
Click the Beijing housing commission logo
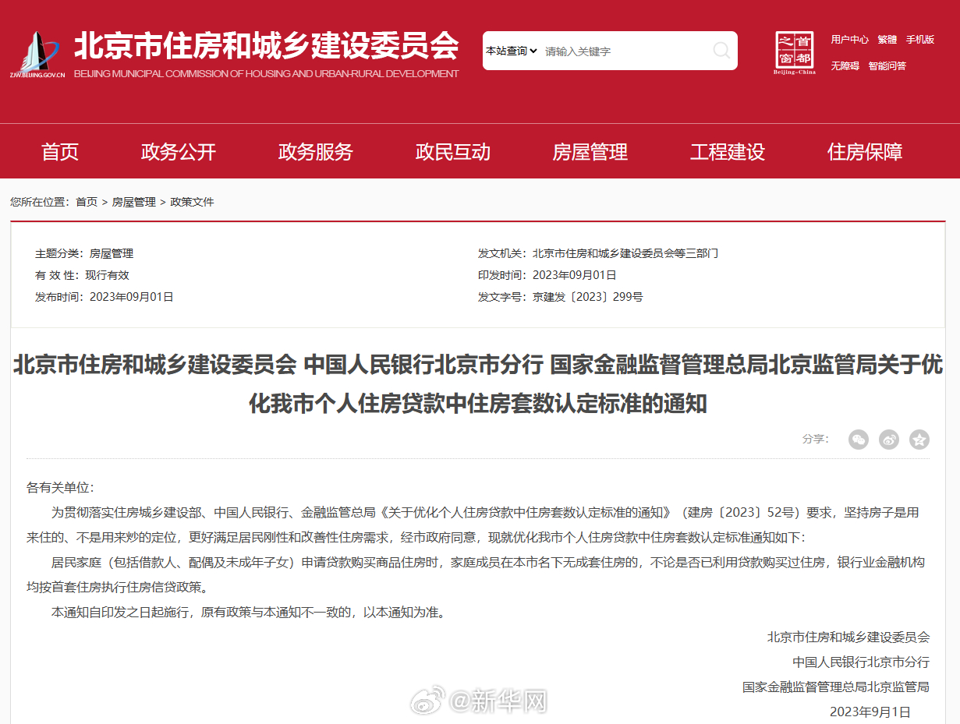(x=37, y=55)
